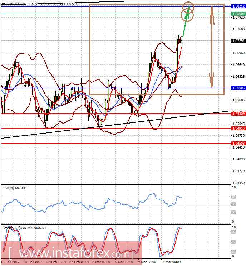Click the blue 1.08212 price label
The height and width of the screenshot is (266, 246).
click(x=238, y=6)
